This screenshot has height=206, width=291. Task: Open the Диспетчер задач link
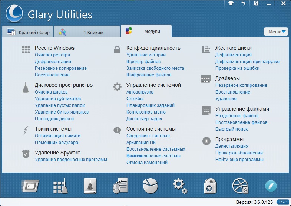click(144, 119)
